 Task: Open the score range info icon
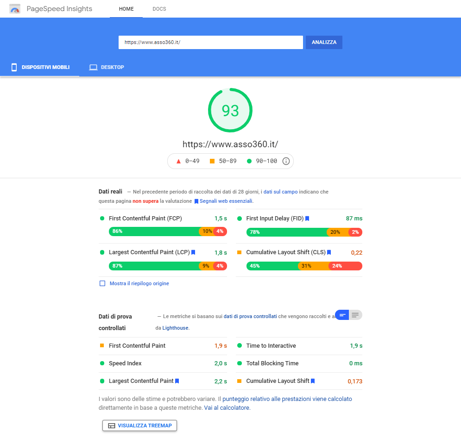tap(286, 161)
